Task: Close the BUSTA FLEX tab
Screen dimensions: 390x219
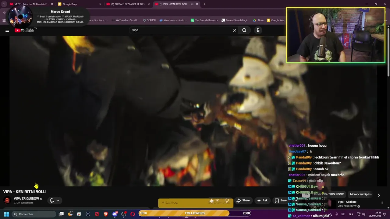Action: (x=149, y=4)
